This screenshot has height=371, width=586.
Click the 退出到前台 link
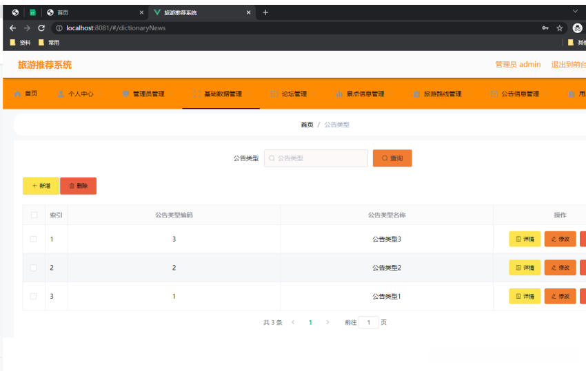pos(569,65)
